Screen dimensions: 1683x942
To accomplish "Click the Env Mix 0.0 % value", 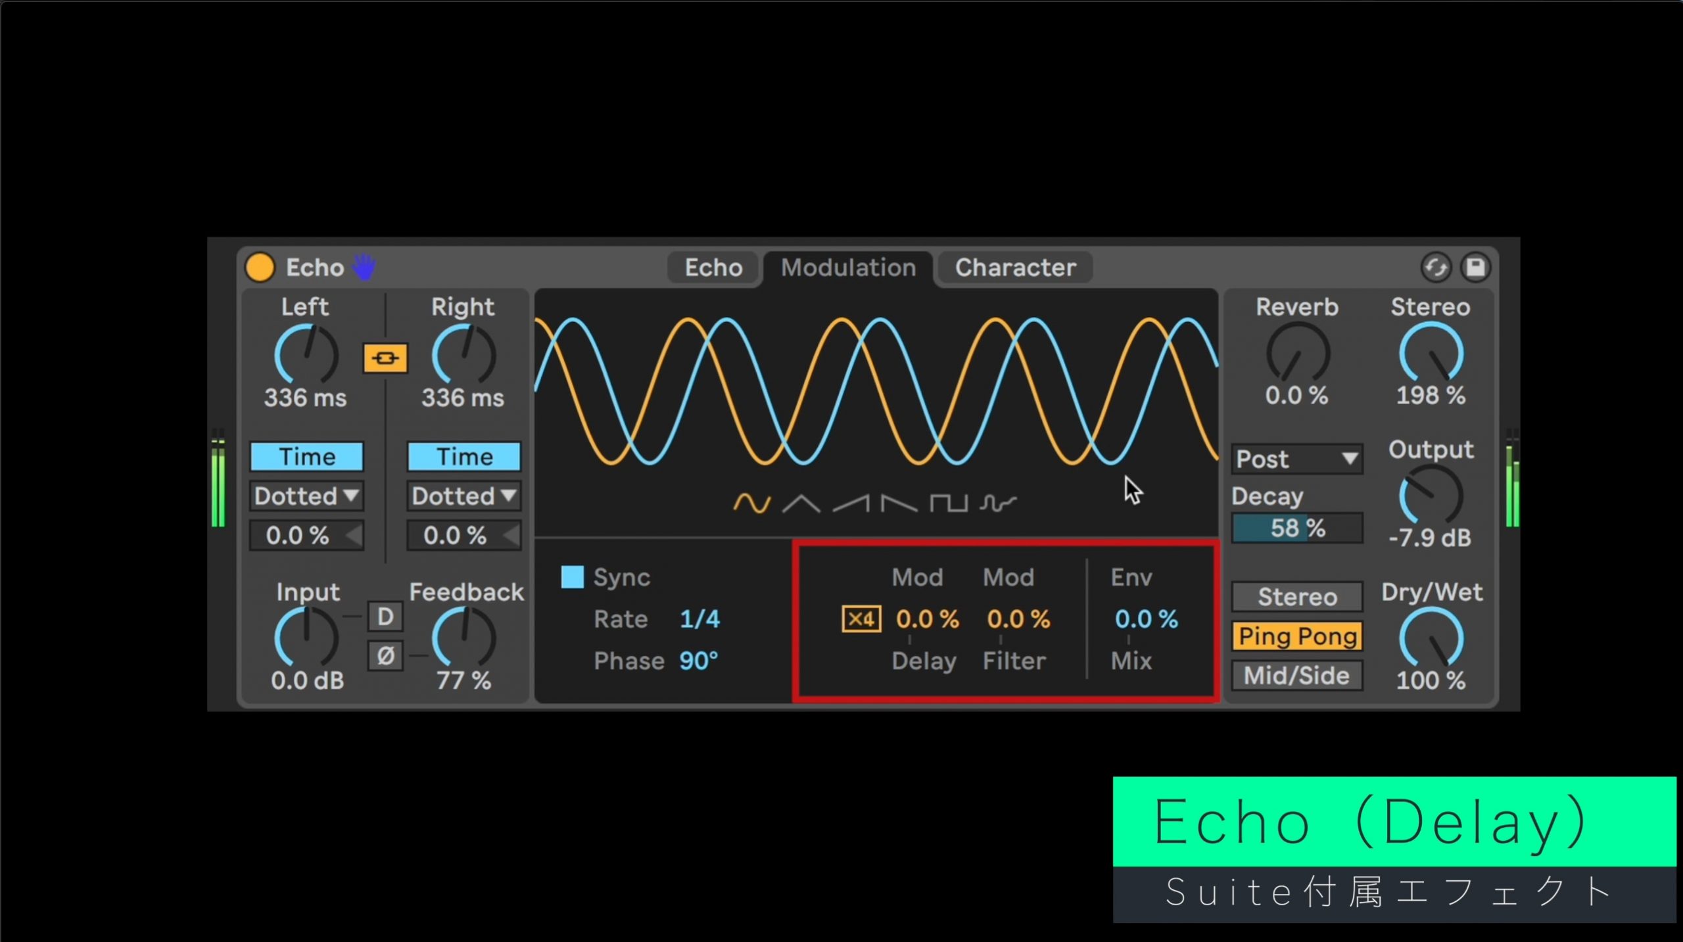I will click(x=1146, y=619).
